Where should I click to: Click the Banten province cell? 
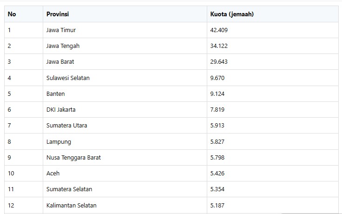click(125, 94)
